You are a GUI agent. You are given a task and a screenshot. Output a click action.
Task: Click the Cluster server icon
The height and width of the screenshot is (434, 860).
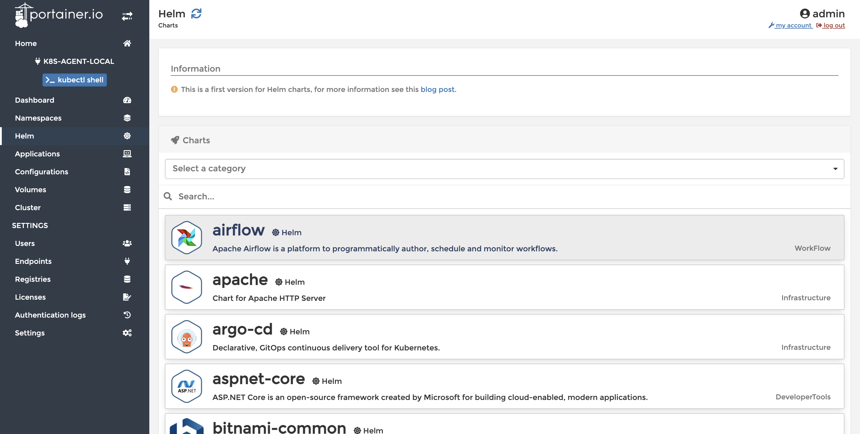pos(127,207)
